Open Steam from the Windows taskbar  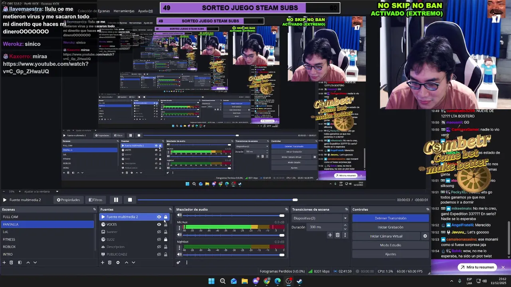(x=299, y=281)
